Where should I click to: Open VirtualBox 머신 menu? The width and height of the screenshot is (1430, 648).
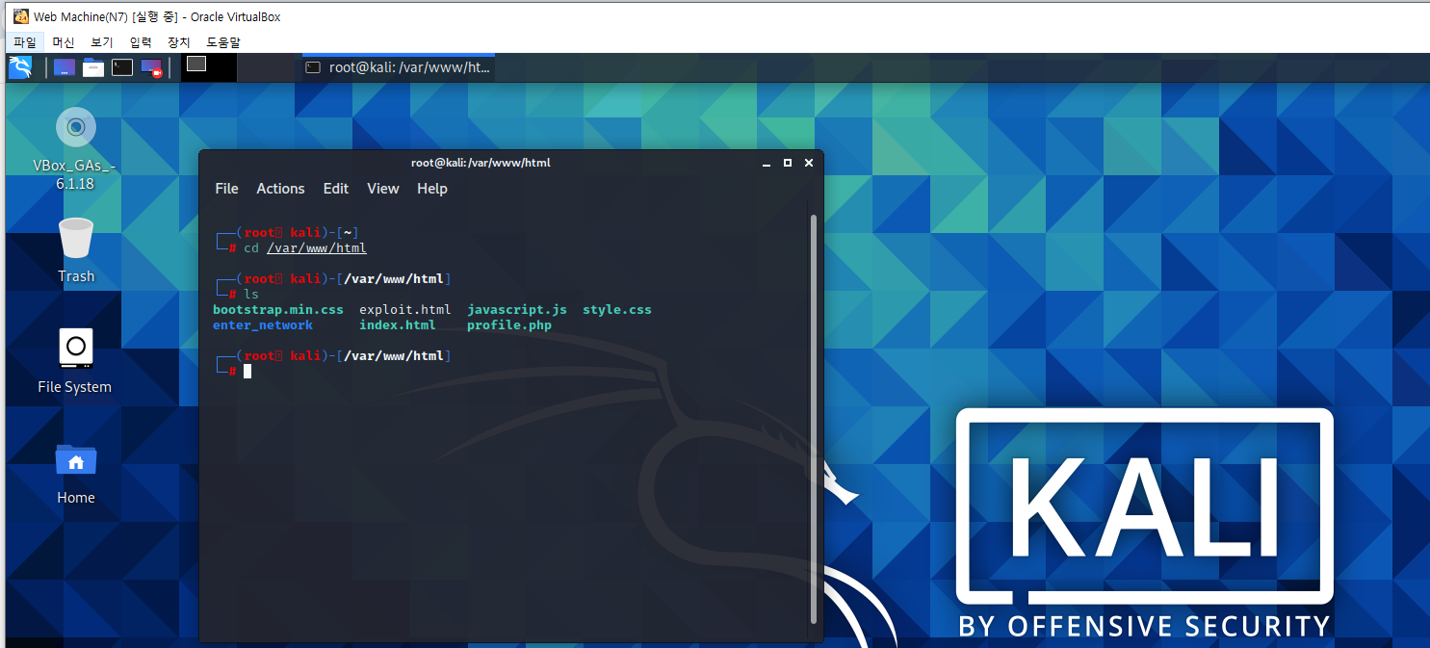(64, 42)
